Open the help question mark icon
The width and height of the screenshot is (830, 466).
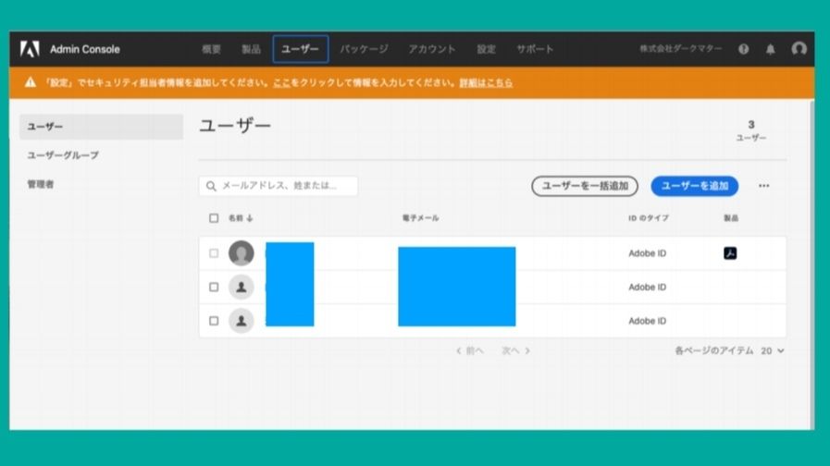click(743, 49)
